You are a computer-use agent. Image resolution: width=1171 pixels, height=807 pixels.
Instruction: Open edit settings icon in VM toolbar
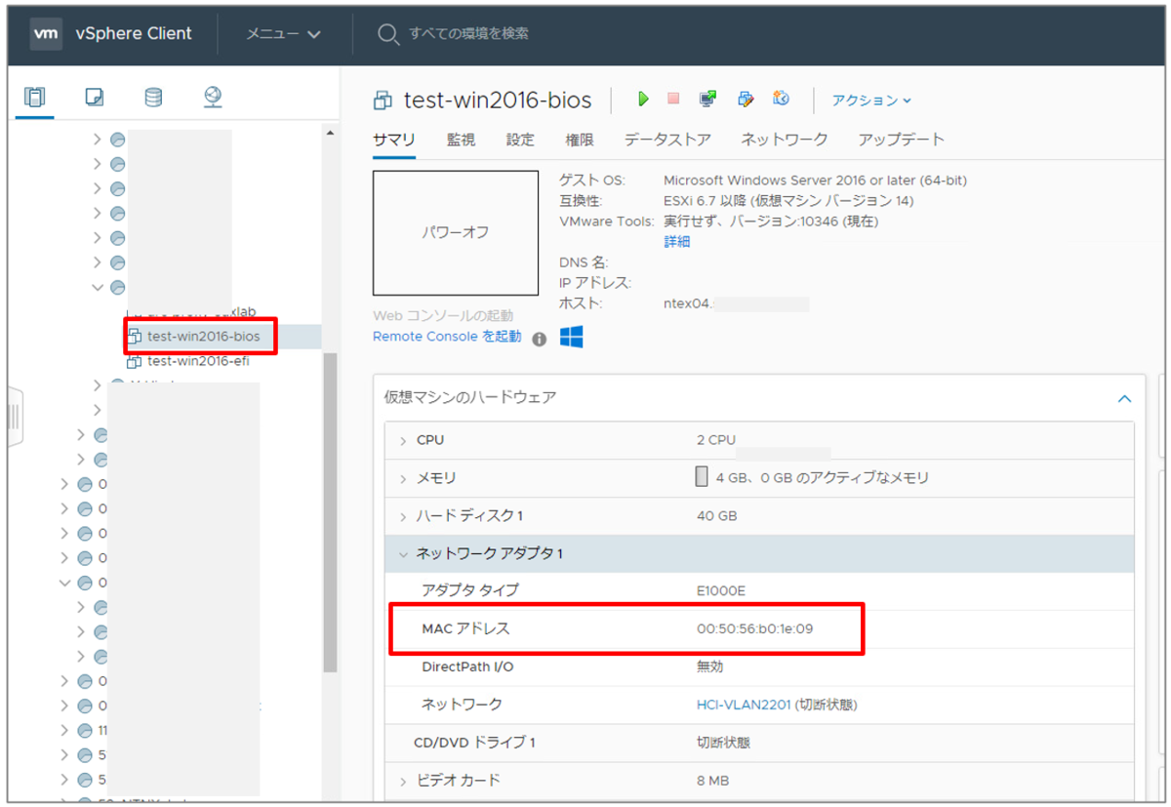pos(746,99)
